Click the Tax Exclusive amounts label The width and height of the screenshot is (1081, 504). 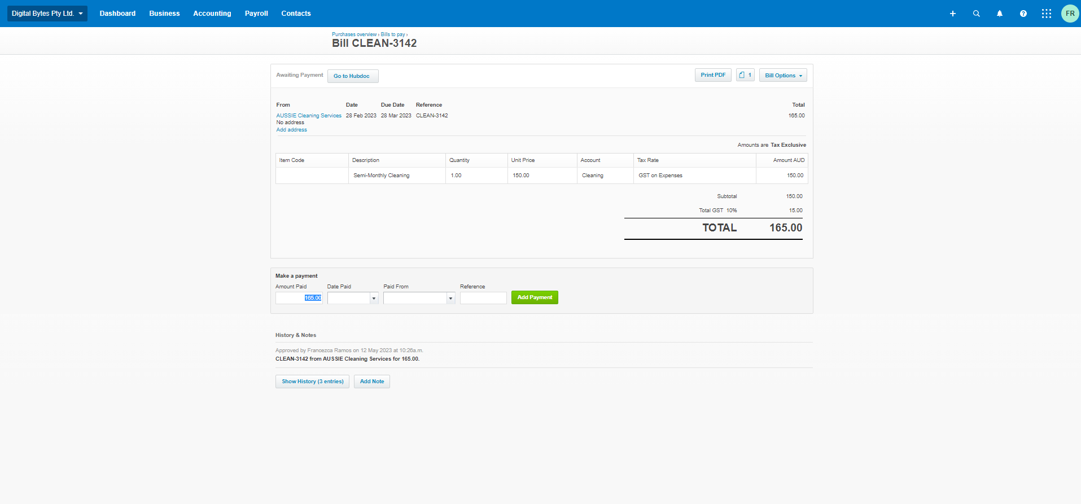tap(789, 145)
